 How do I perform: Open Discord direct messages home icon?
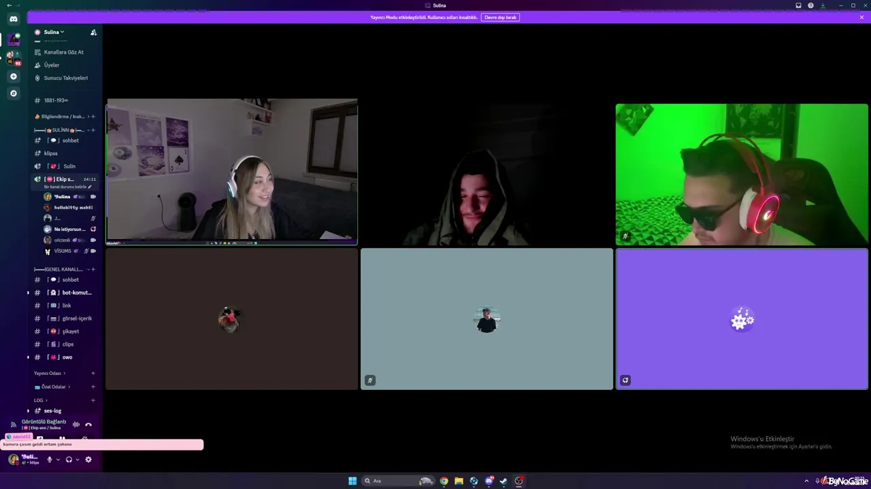click(14, 19)
